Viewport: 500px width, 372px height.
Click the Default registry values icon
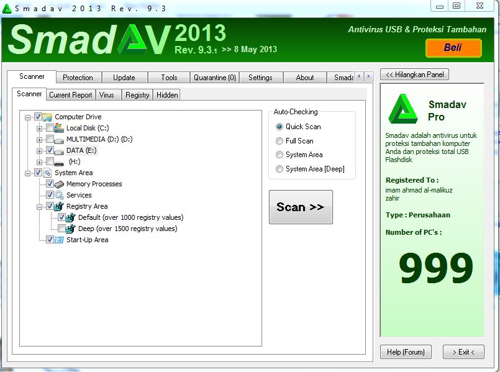click(70, 217)
